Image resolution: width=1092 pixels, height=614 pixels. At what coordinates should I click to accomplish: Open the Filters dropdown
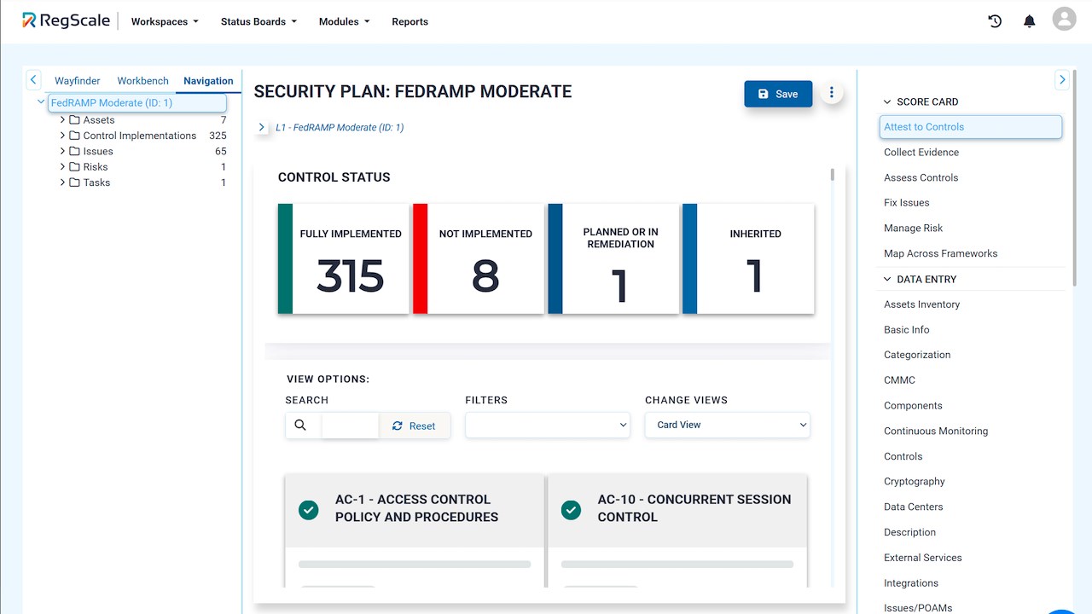[548, 425]
